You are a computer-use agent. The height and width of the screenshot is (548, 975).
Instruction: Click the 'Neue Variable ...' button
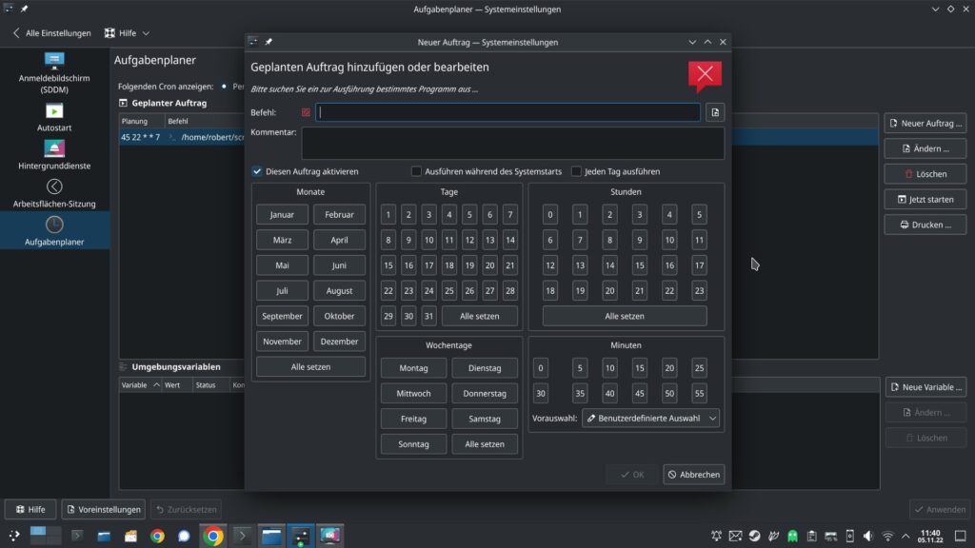925,387
